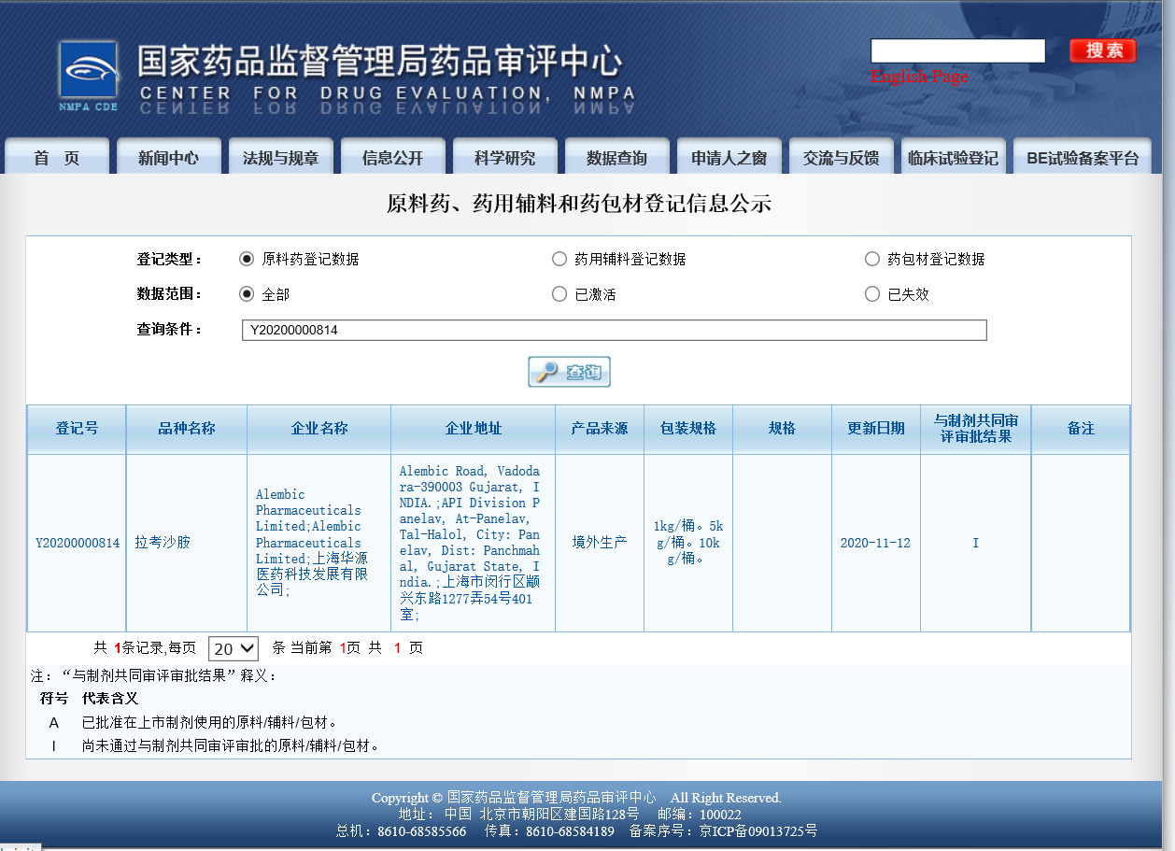Image resolution: width=1175 pixels, height=851 pixels.
Task: Open the 数据查询 navigation tab
Action: coord(616,156)
